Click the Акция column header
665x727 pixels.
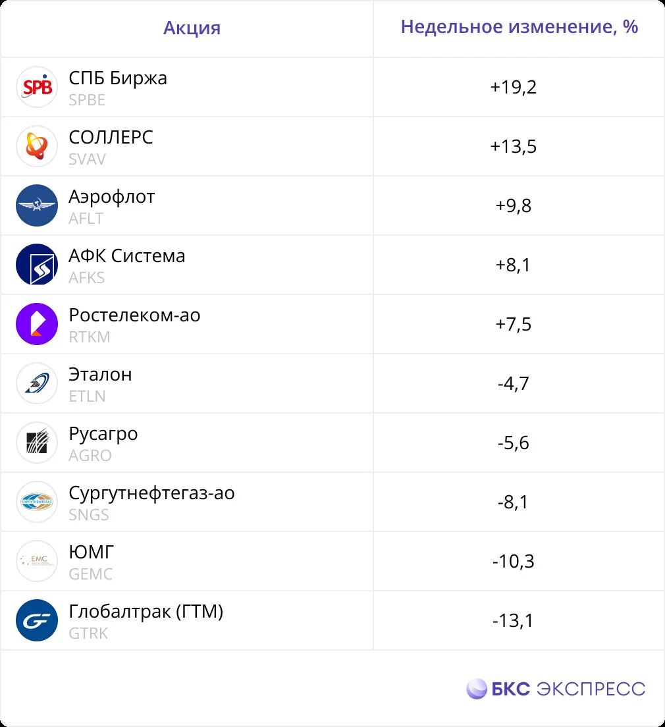pos(192,28)
